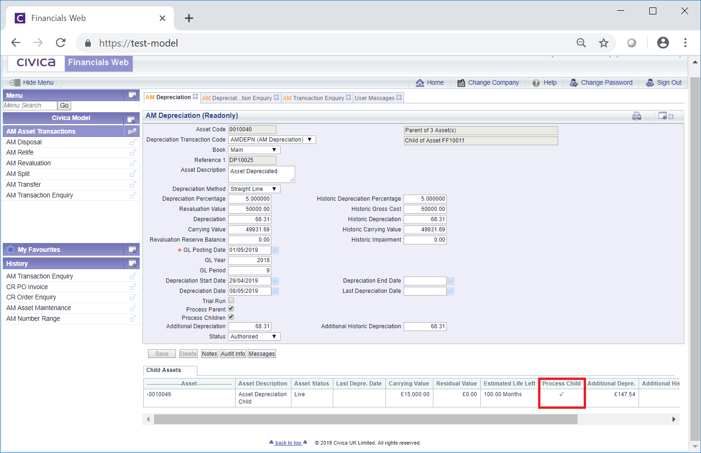Close the User Messages tab
The image size is (701, 453).
(399, 97)
